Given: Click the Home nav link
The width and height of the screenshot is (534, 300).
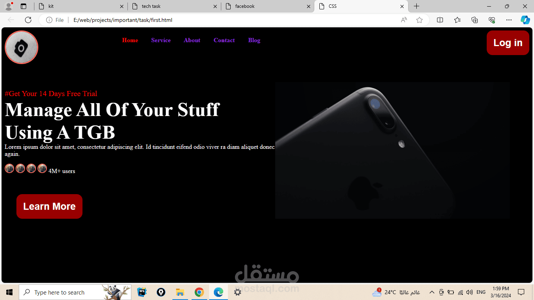Looking at the screenshot, I should [130, 40].
